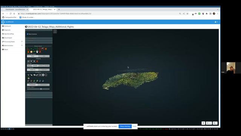Toggle the compass display

(x=46, y=75)
